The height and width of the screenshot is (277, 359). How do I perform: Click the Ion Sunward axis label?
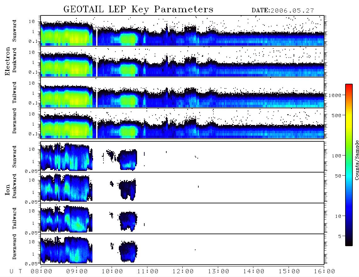tap(14, 157)
